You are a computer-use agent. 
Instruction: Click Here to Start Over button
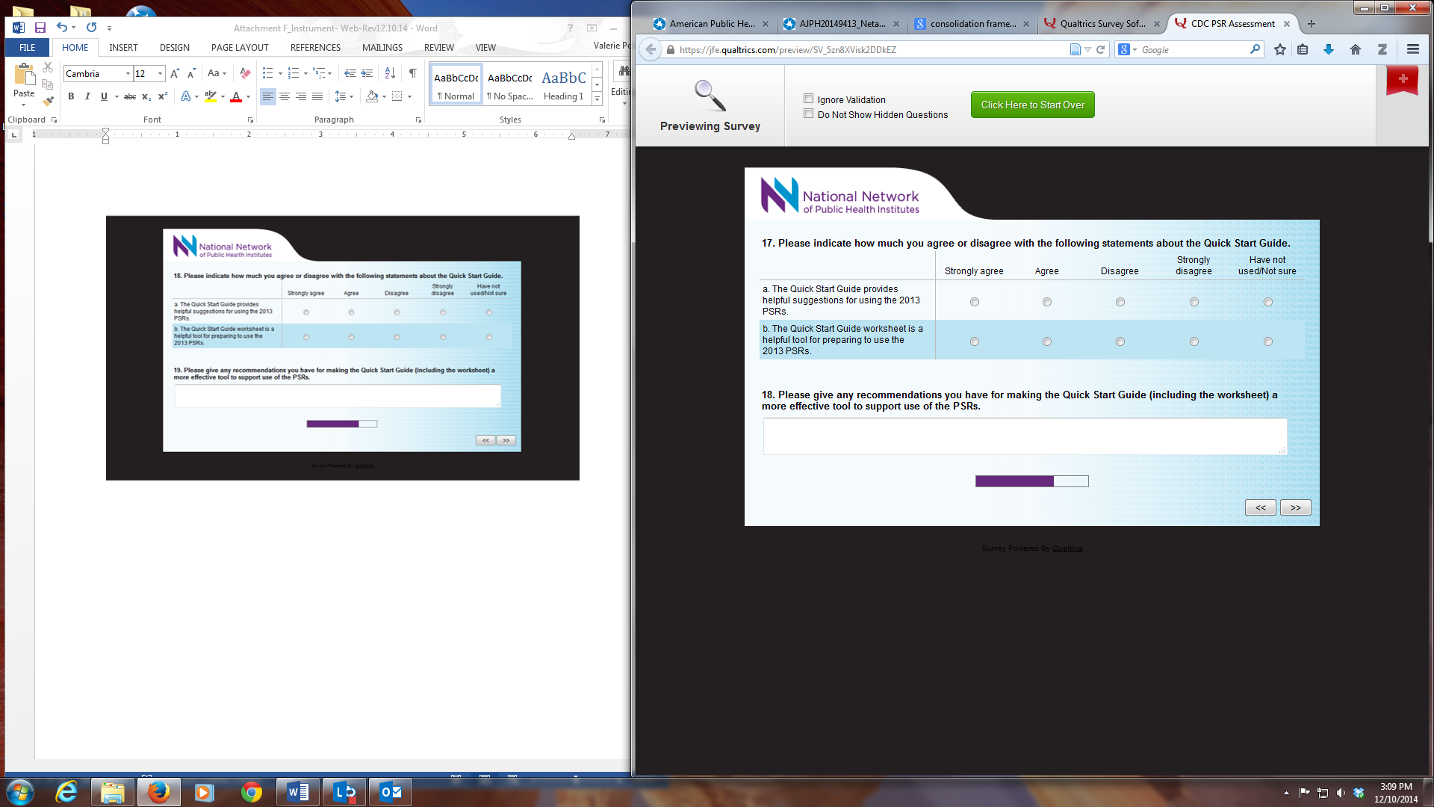[1032, 105]
